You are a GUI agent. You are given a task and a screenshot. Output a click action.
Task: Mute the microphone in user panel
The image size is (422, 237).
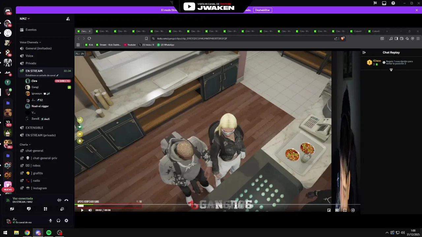point(50,221)
